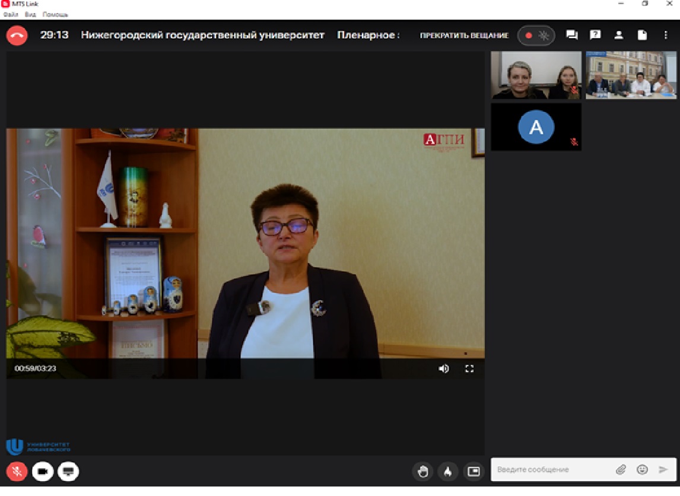Image resolution: width=680 pixels, height=496 pixels.
Task: Enable picture-in-picture mode
Action: pyautogui.click(x=473, y=472)
